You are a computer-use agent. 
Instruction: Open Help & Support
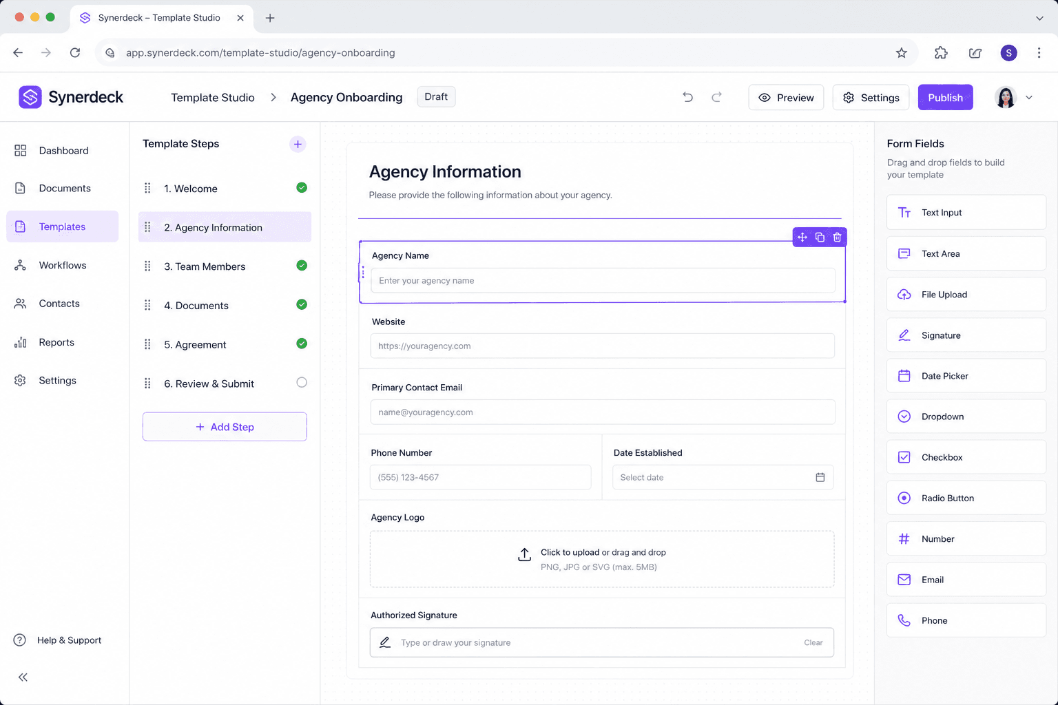pos(58,640)
